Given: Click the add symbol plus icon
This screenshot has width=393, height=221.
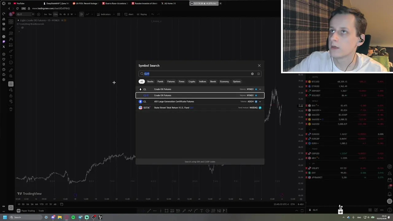Looking at the screenshot, I should [38, 14].
